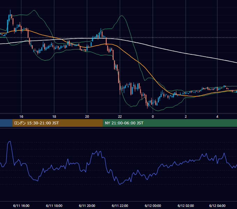Click the 4 hour label on price chart axis

[x=217, y=117]
